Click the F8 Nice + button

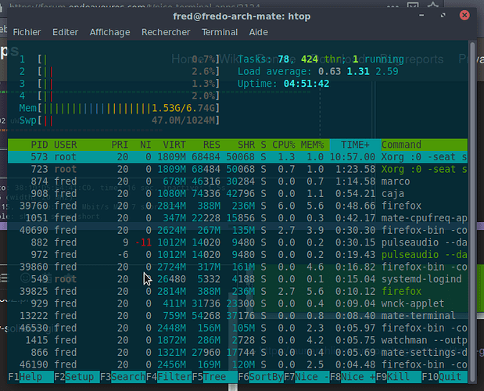(x=353, y=377)
